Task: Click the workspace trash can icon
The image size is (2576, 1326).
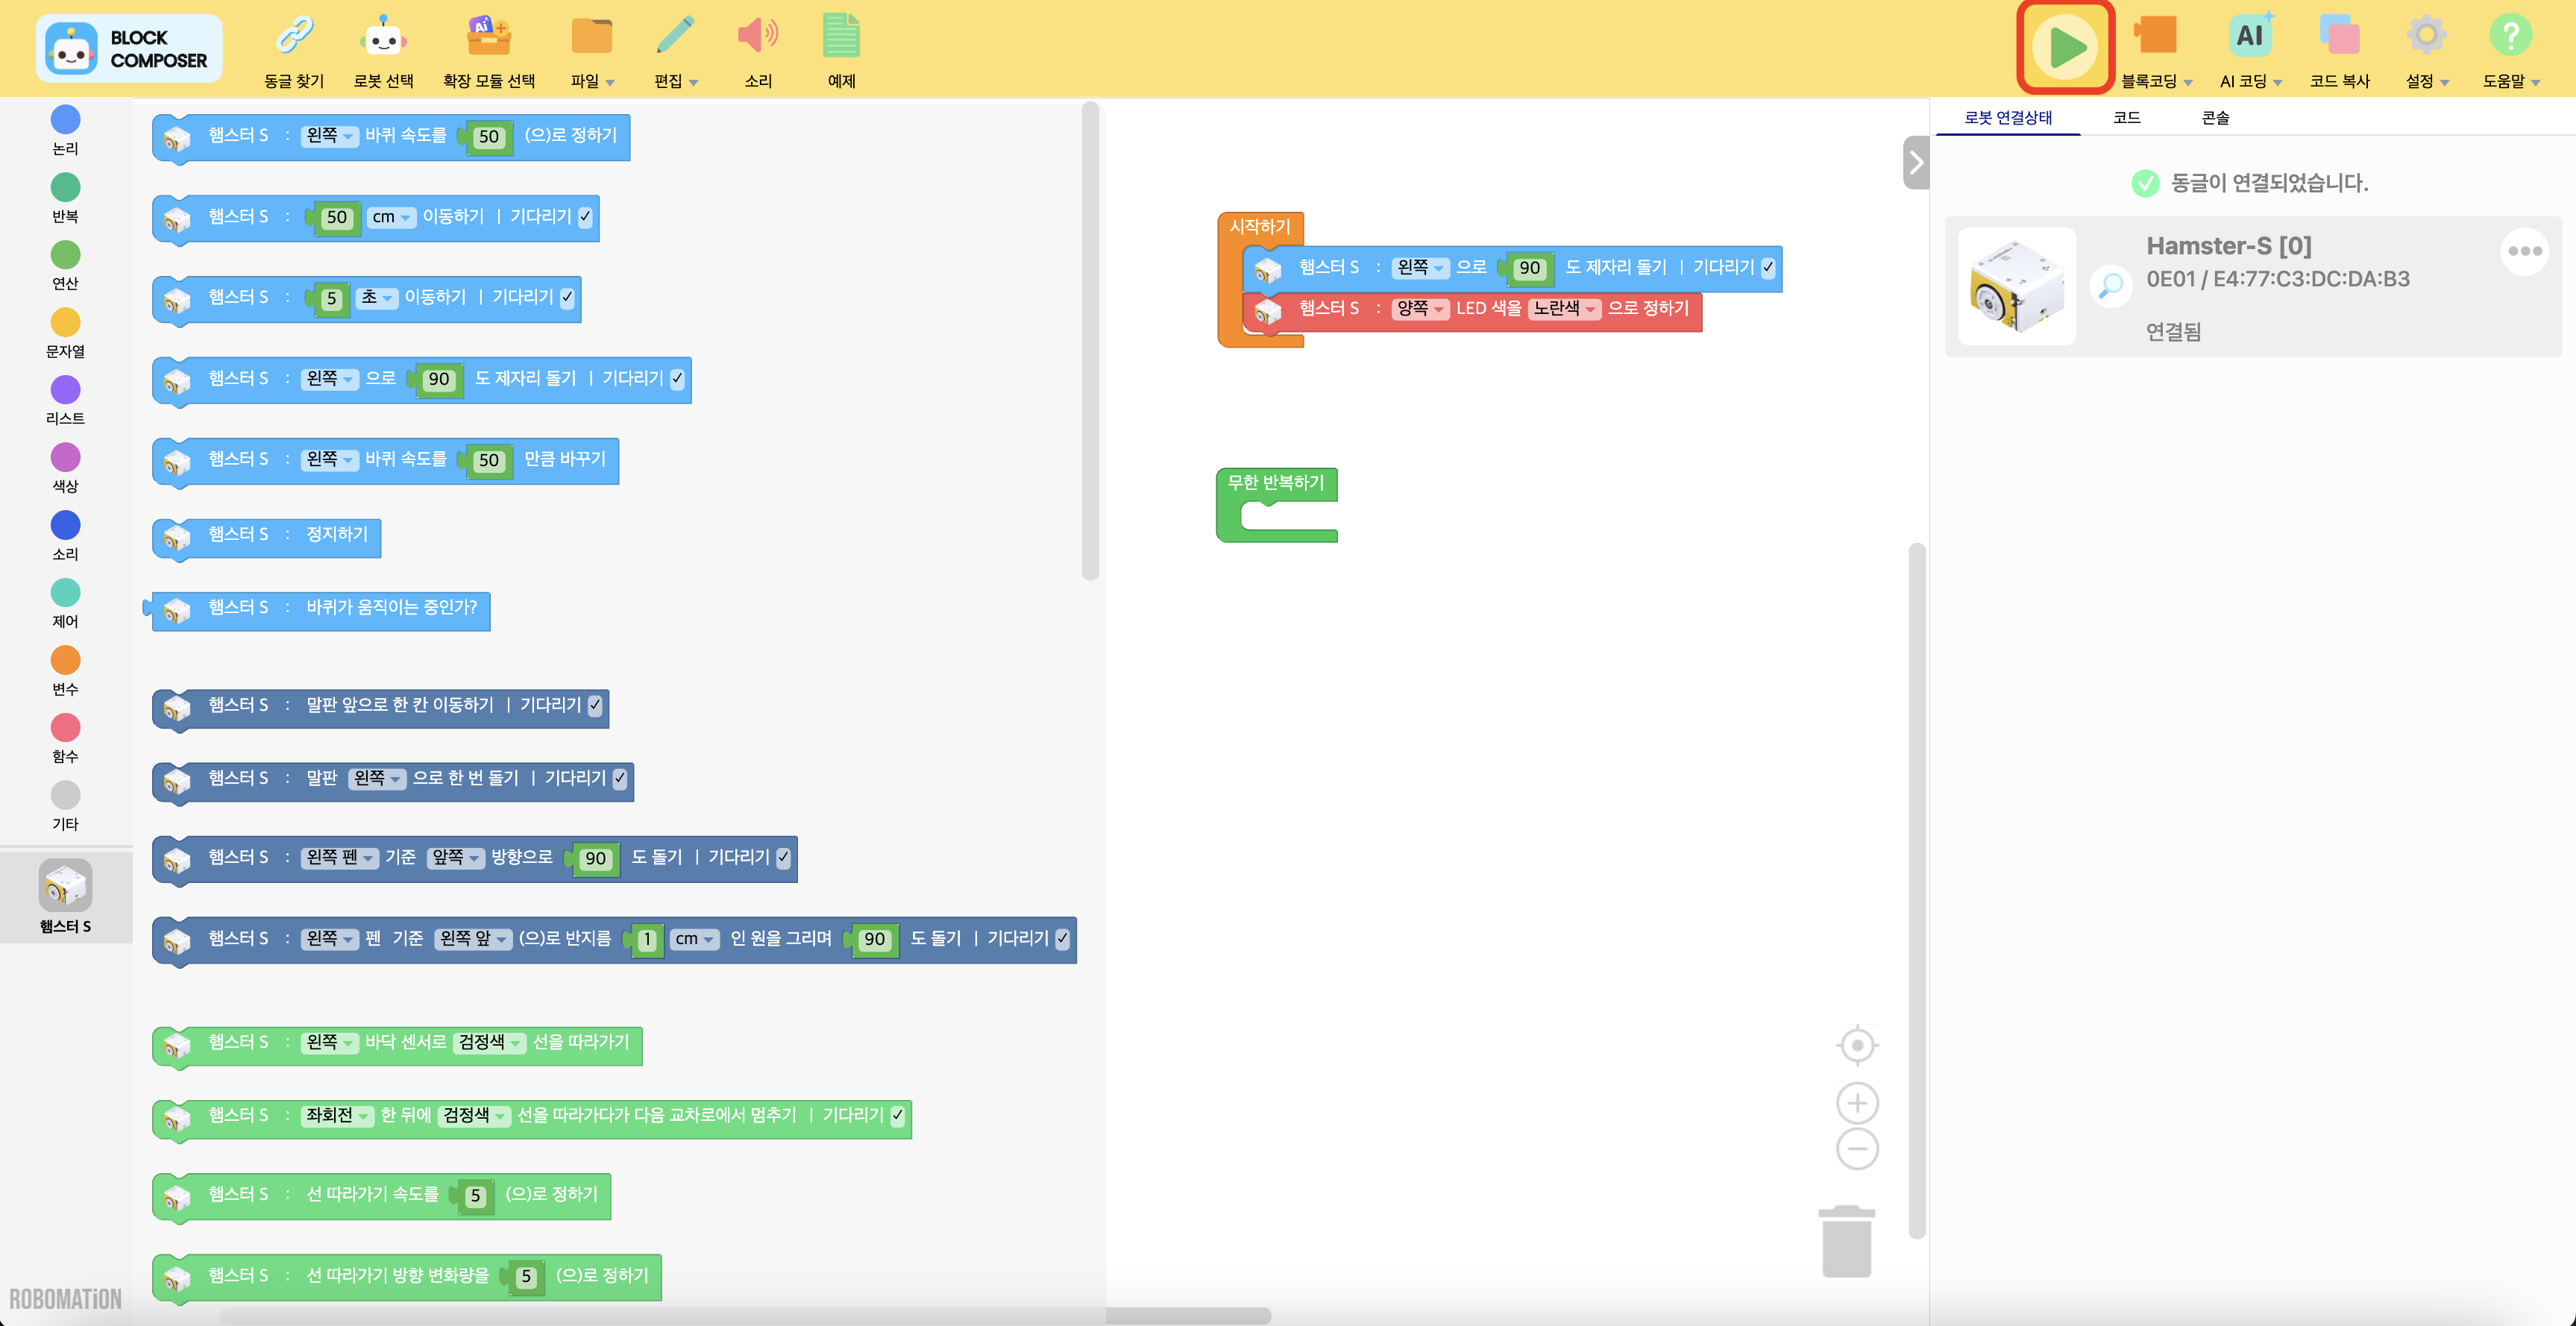Action: click(1846, 1242)
